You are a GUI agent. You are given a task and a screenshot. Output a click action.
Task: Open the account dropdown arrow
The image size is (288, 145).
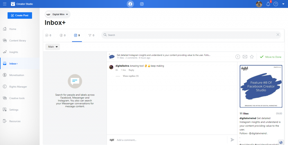click(283, 4)
